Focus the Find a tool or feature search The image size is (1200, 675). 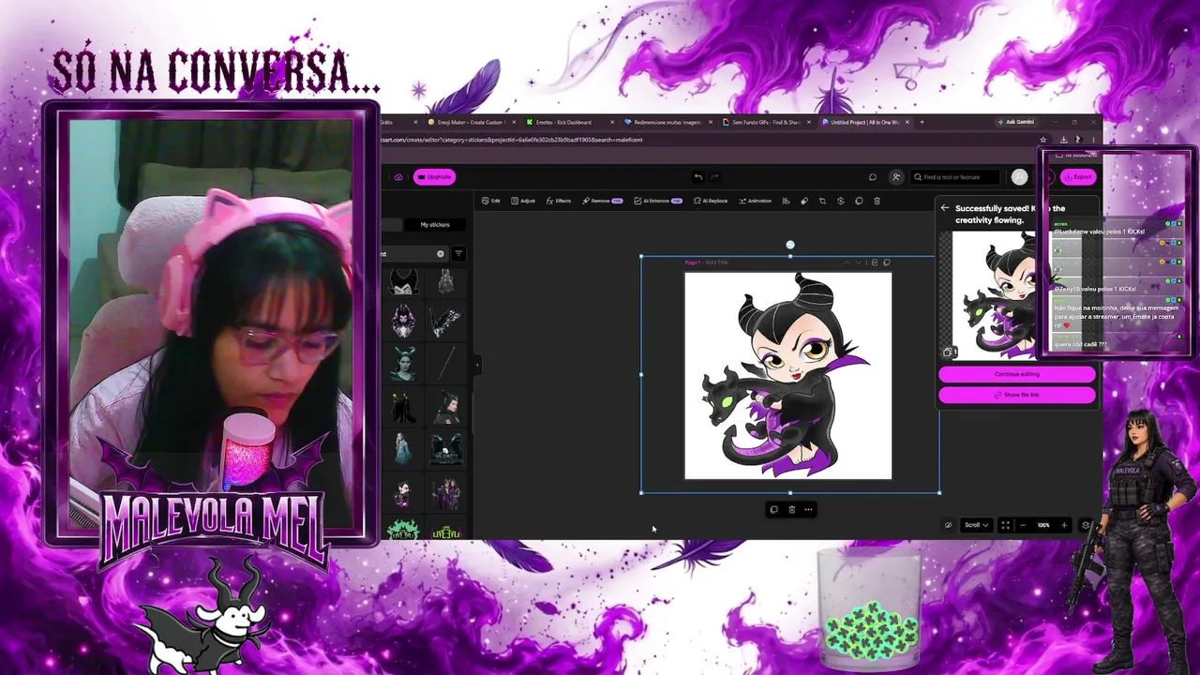coord(956,176)
